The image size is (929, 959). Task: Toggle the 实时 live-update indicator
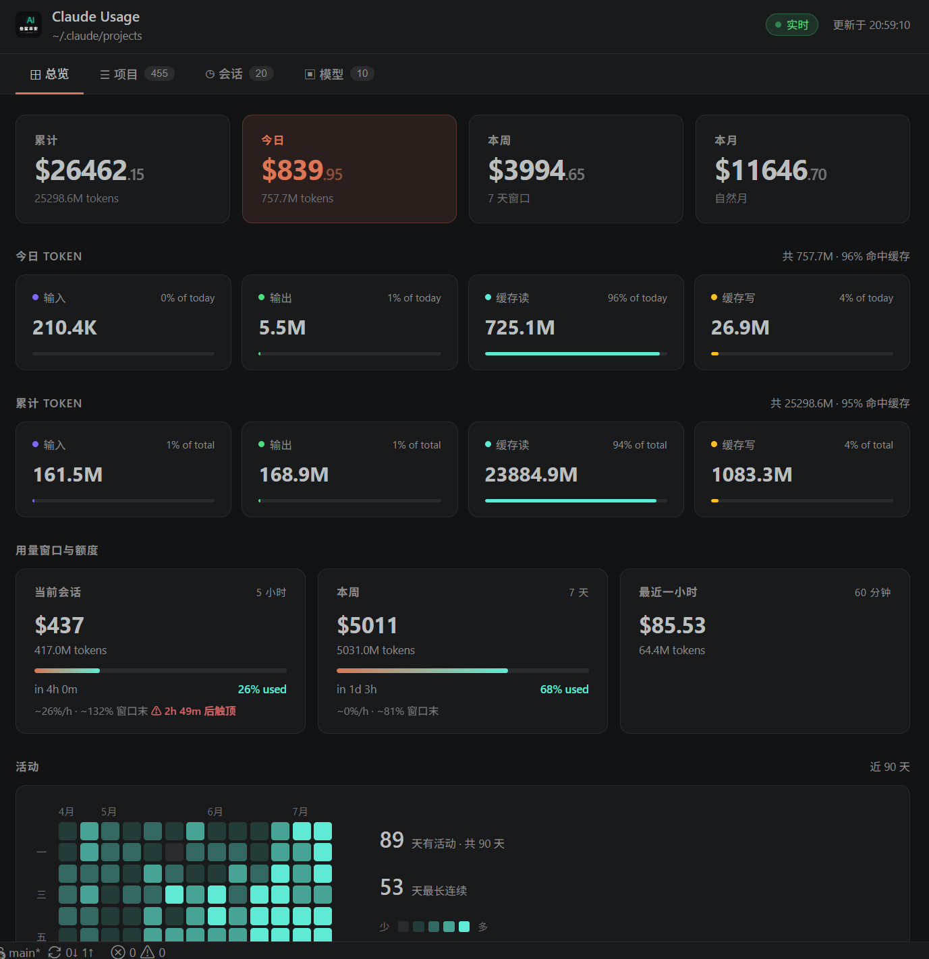(x=791, y=25)
